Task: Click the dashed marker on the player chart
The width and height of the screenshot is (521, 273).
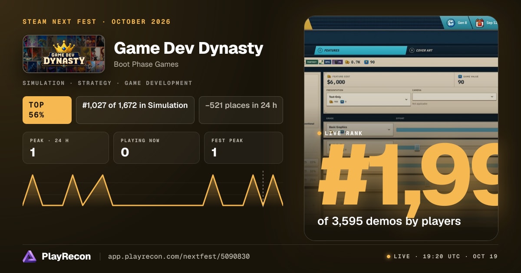Action: (263, 188)
